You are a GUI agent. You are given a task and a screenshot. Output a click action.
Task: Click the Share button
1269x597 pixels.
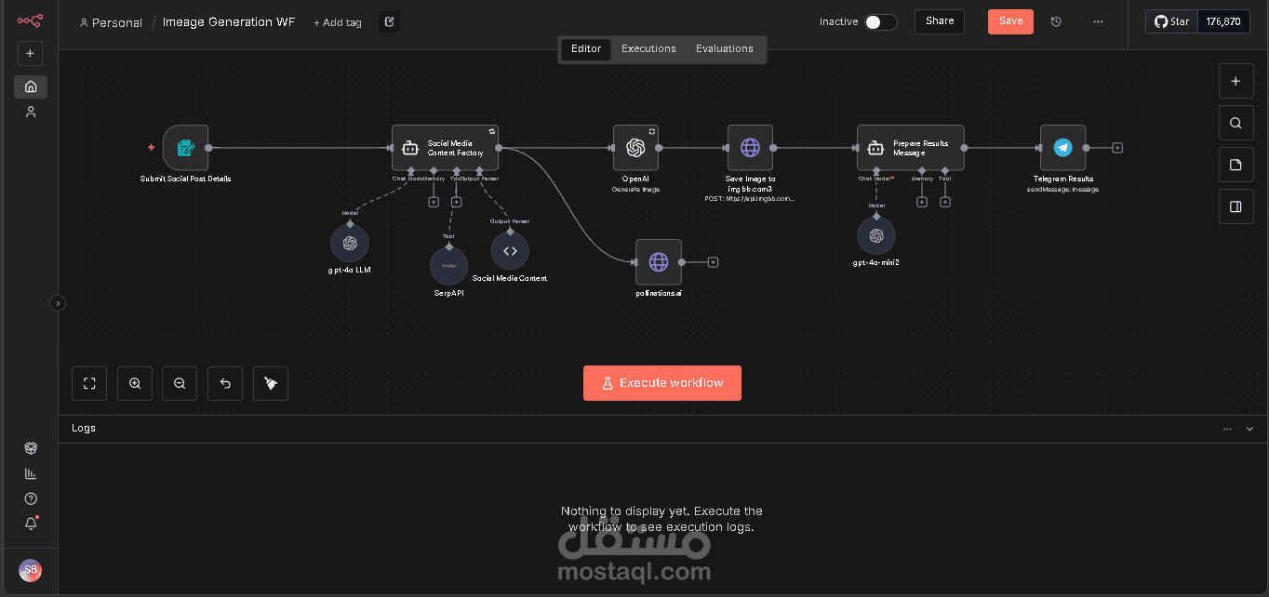(x=940, y=21)
